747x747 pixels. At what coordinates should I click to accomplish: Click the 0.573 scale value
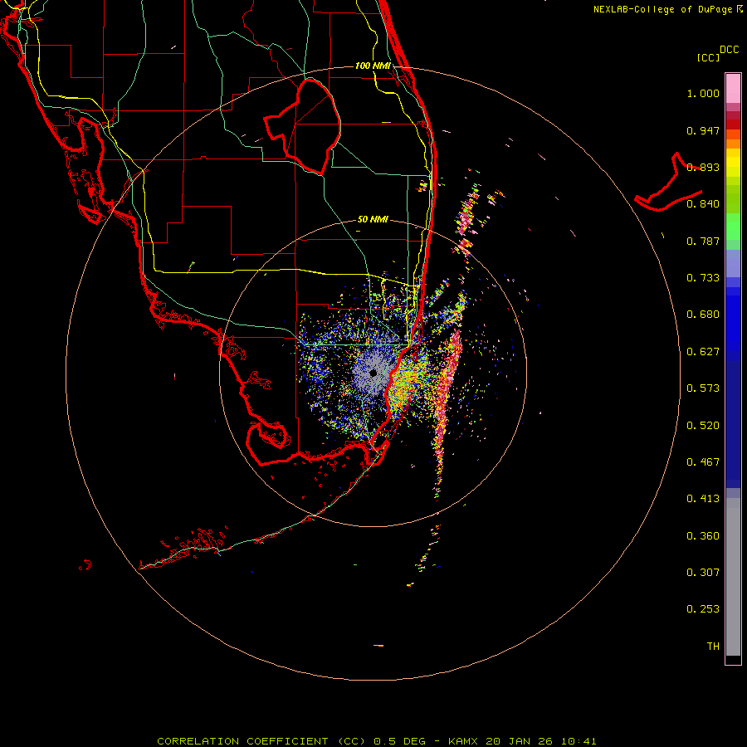tap(703, 388)
